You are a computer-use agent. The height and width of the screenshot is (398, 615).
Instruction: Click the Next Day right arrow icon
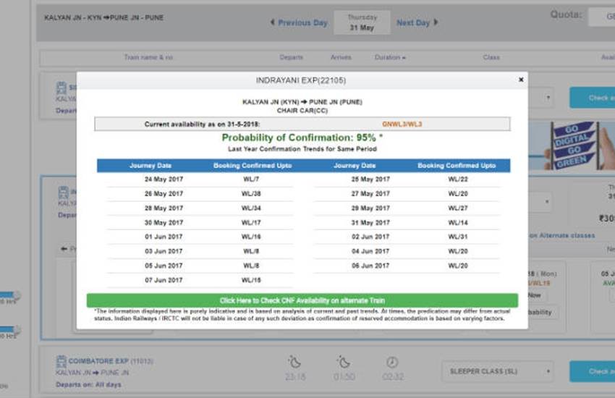[x=436, y=22]
